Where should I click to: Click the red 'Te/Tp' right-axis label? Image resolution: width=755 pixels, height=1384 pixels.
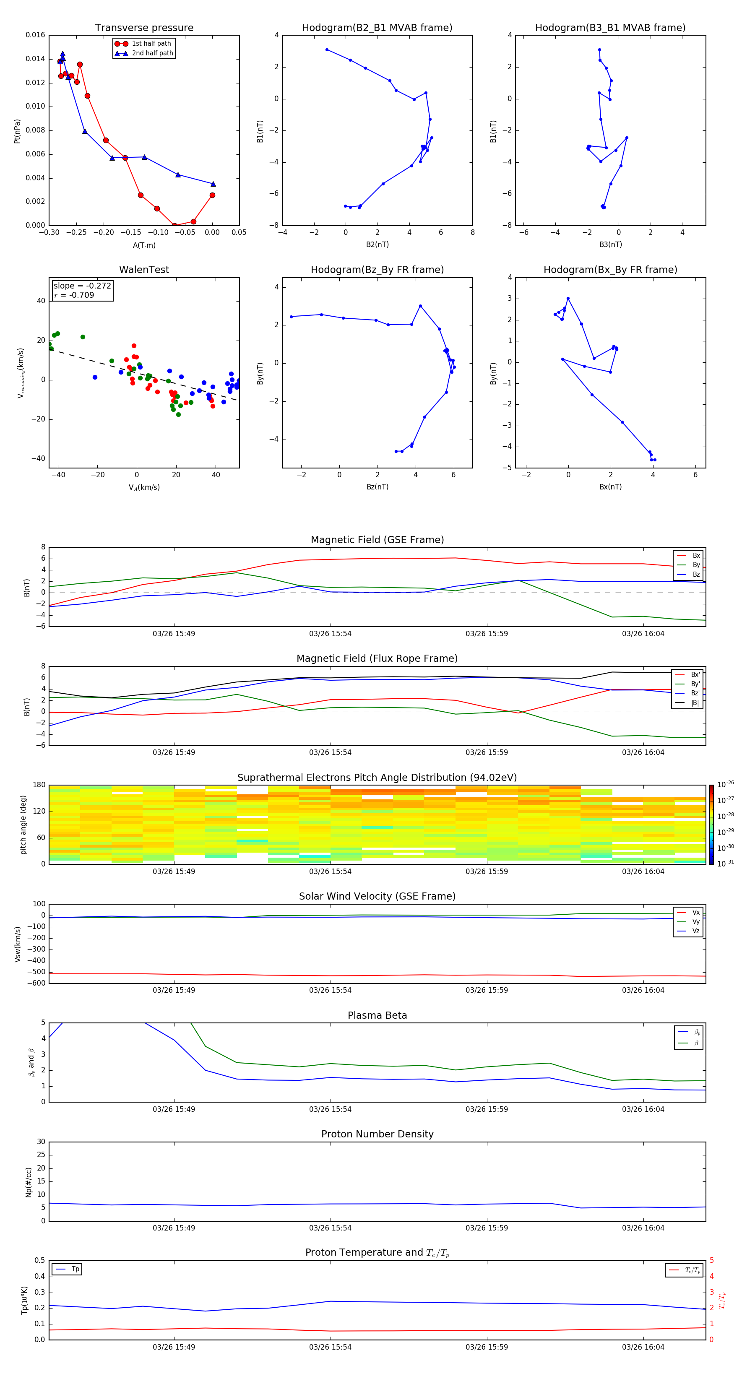tap(722, 1301)
